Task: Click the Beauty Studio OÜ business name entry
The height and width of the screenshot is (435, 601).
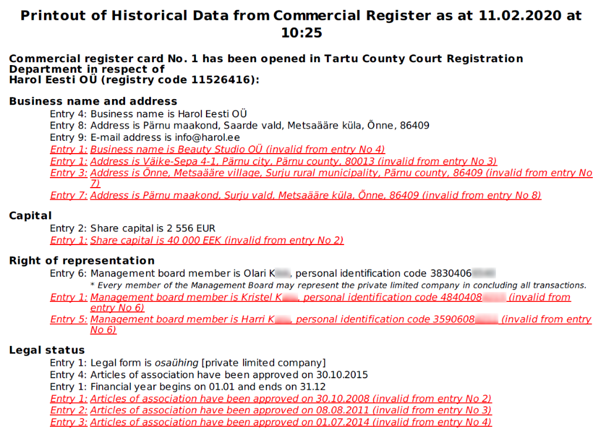Action: click(x=217, y=149)
